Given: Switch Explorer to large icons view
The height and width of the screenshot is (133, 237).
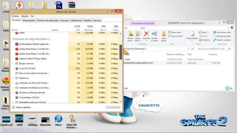Looking at the screenshot, I should pos(231,88).
